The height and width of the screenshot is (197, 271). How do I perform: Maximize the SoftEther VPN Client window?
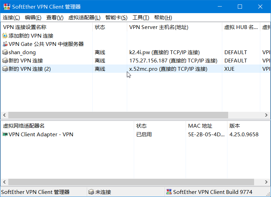240,7
